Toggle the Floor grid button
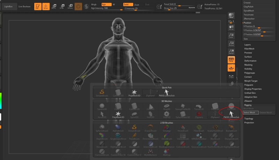This screenshot has width=279, height=160. click(x=231, y=68)
